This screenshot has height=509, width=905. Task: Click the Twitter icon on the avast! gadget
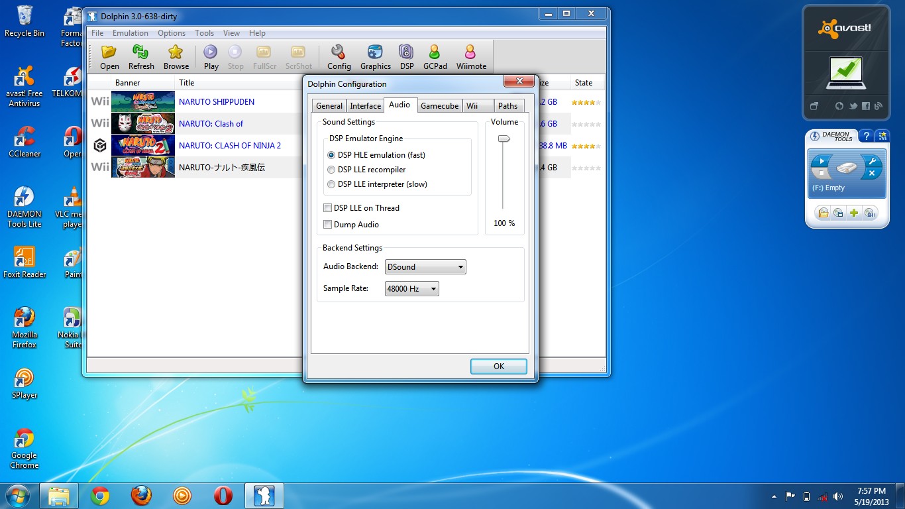[x=853, y=106]
